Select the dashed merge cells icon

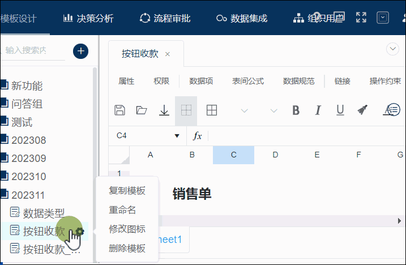click(x=186, y=110)
